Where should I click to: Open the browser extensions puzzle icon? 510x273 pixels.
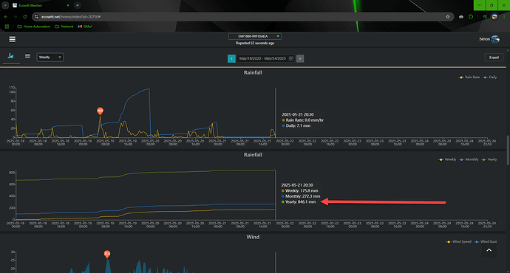point(471,16)
